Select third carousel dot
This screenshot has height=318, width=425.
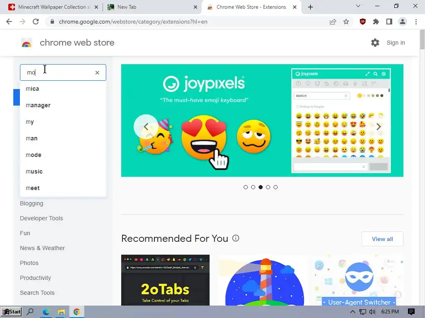point(261,187)
